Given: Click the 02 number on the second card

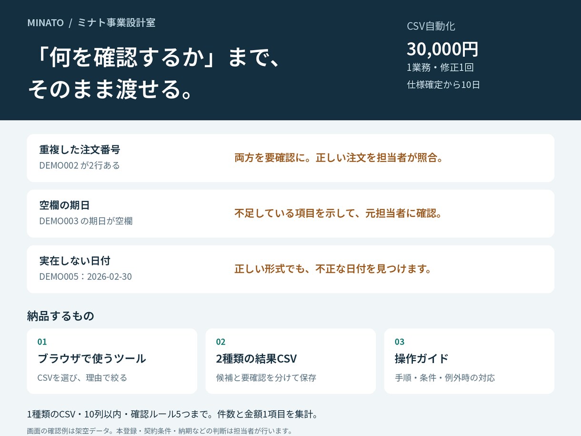Looking at the screenshot, I should (220, 342).
